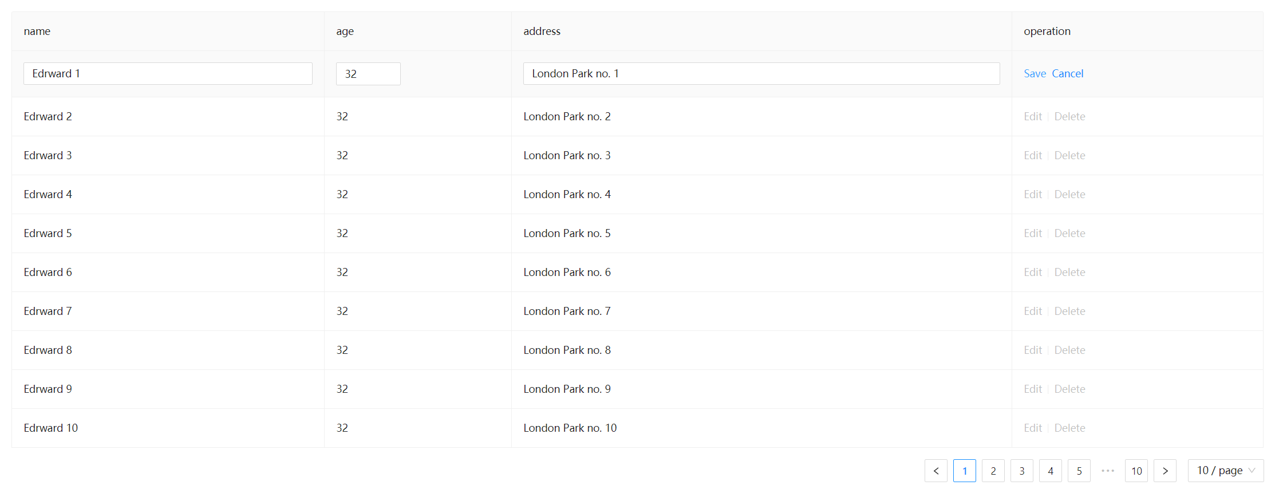The image size is (1275, 489).
Task: Click Edit for Edrward 7 row
Action: pyautogui.click(x=1033, y=311)
